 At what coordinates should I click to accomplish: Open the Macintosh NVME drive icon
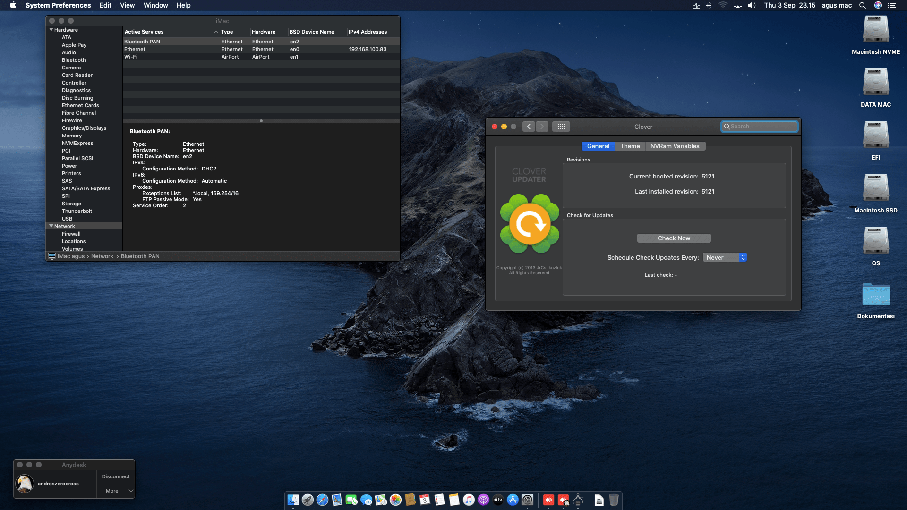click(875, 30)
